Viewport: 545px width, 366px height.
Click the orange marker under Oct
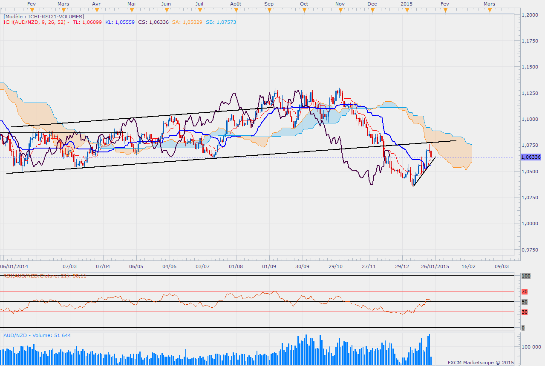tap(304, 9)
